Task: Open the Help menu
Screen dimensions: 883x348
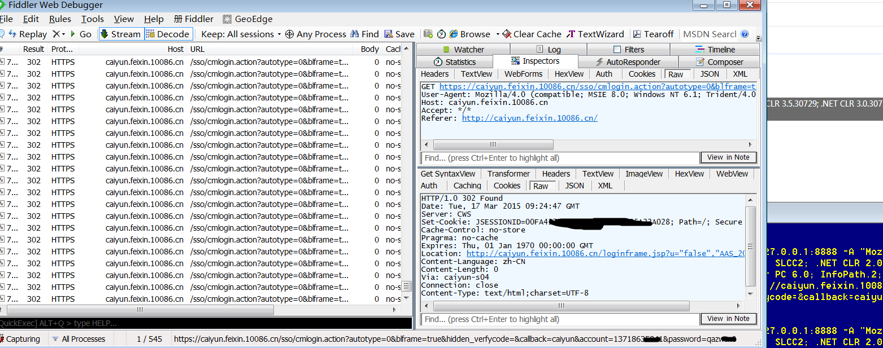Action: click(154, 19)
